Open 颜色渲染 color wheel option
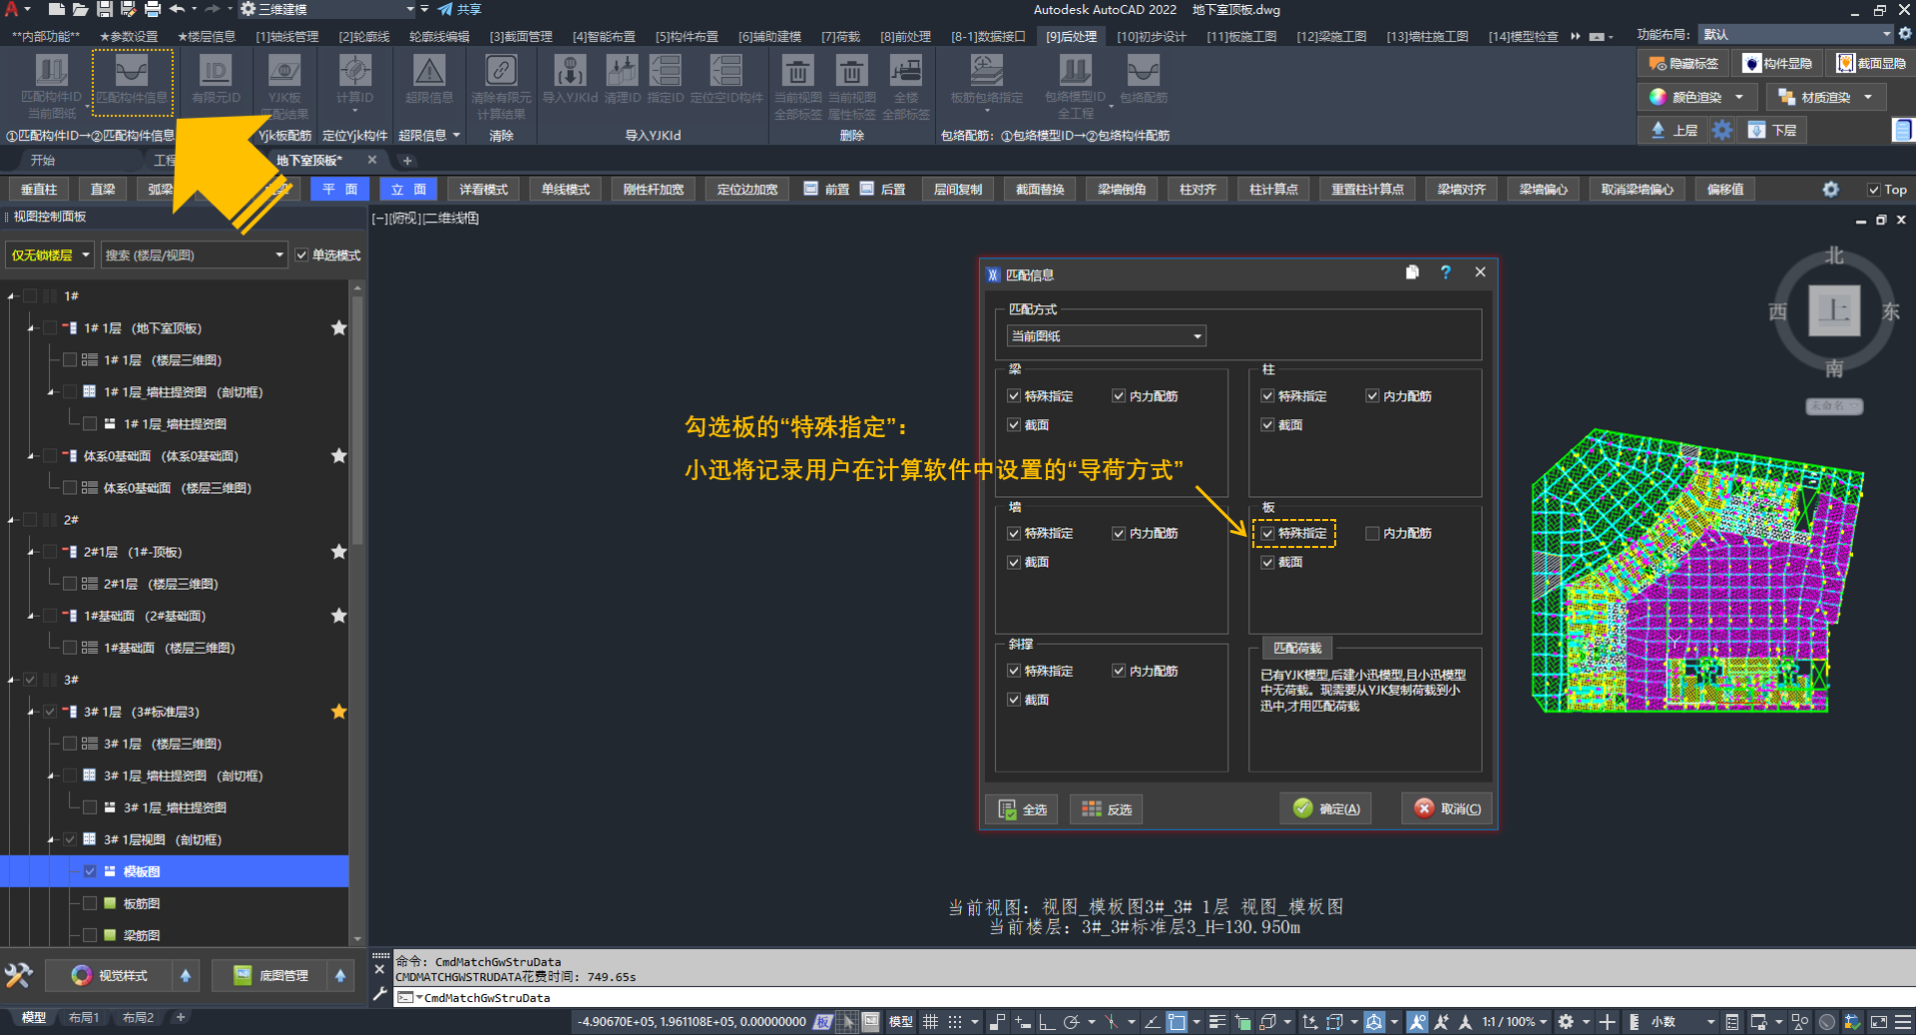 pyautogui.click(x=1695, y=98)
